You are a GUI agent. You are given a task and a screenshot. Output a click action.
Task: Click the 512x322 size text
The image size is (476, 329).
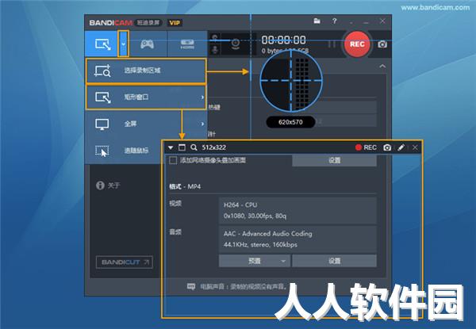[214, 147]
